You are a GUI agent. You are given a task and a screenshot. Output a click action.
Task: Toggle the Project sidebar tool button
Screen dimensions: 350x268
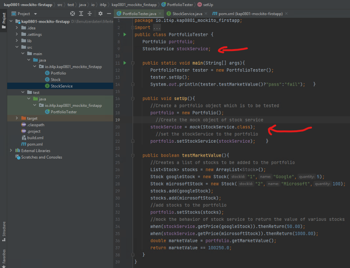click(x=4, y=18)
